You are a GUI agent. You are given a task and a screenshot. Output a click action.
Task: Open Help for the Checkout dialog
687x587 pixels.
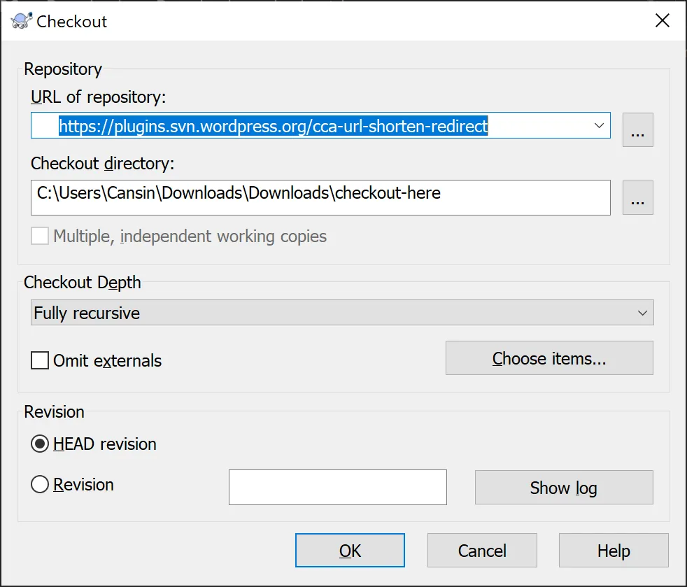click(614, 551)
